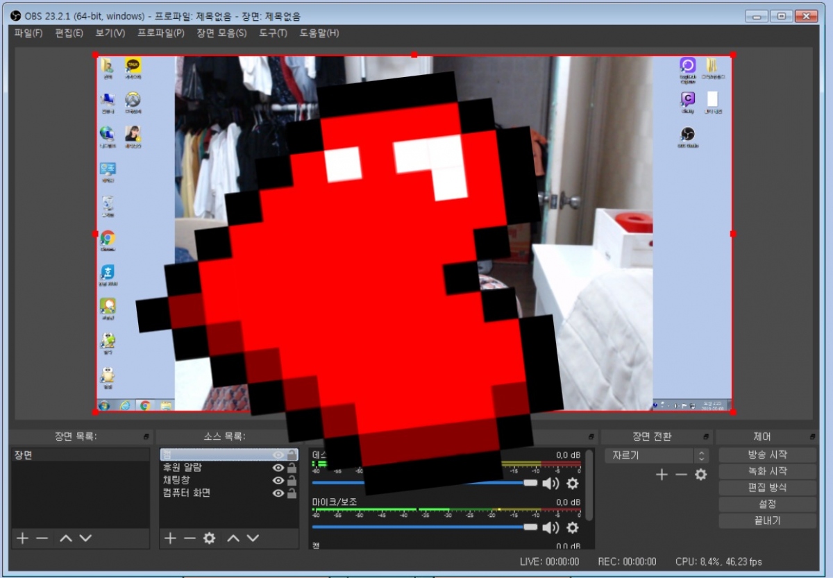The width and height of the screenshot is (833, 578).
Task: Click the top-center red transform handle in the preview
Action: point(414,54)
